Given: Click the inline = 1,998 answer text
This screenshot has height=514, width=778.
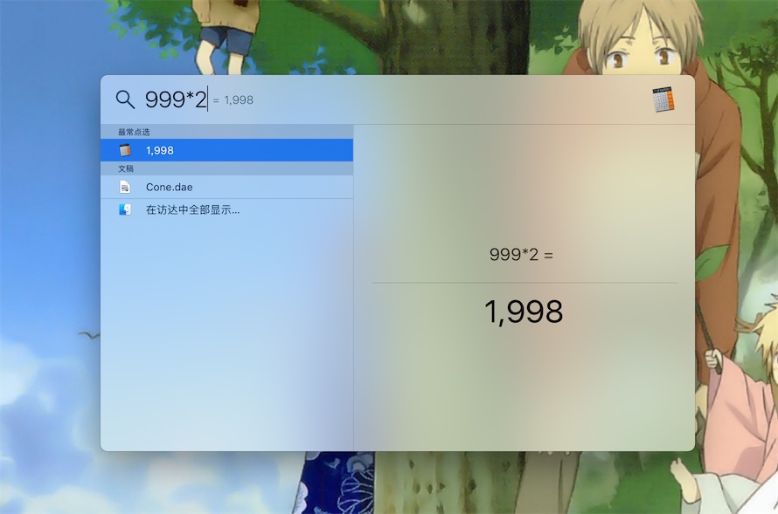Looking at the screenshot, I should click(x=233, y=100).
